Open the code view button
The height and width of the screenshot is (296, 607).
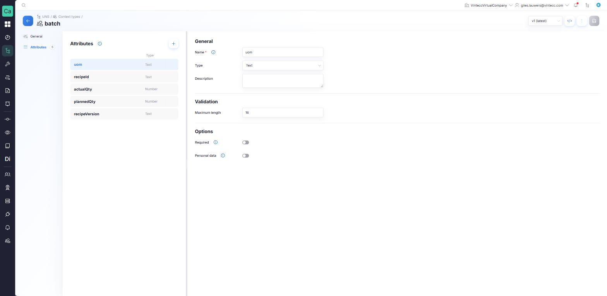click(x=569, y=21)
